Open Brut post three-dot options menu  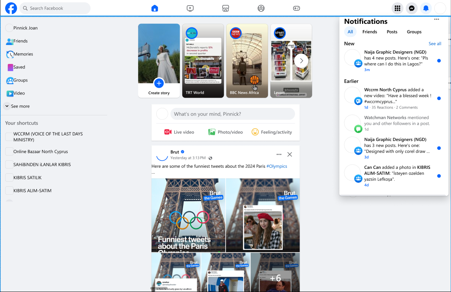(x=279, y=154)
